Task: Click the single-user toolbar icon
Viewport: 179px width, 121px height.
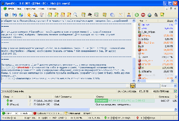Action: point(129,15)
